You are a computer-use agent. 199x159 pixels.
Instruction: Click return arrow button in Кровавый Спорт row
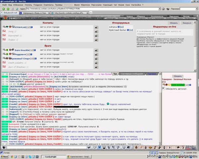pyautogui.click(x=96, y=59)
